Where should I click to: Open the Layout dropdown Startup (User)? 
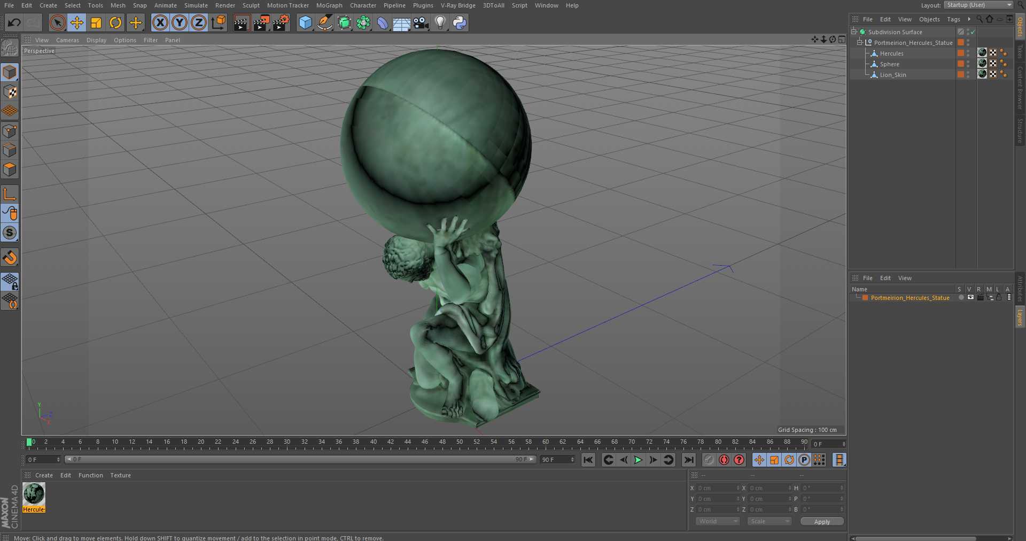[x=978, y=5]
